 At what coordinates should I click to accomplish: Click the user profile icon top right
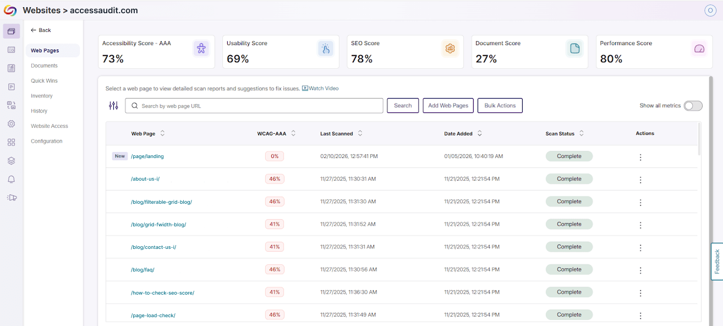(x=710, y=10)
